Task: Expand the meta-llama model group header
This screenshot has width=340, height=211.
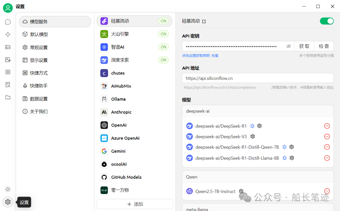Action: click(258, 208)
